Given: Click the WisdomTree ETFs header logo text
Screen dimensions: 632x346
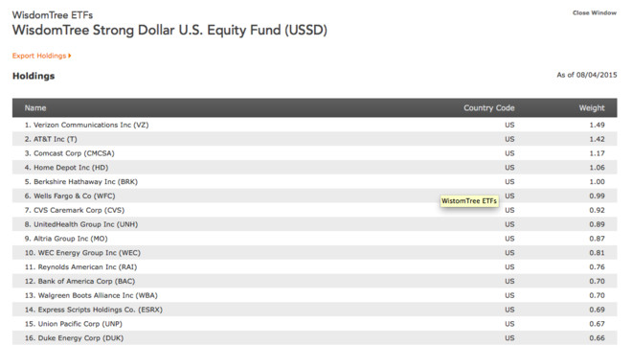Looking at the screenshot, I should click(53, 15).
